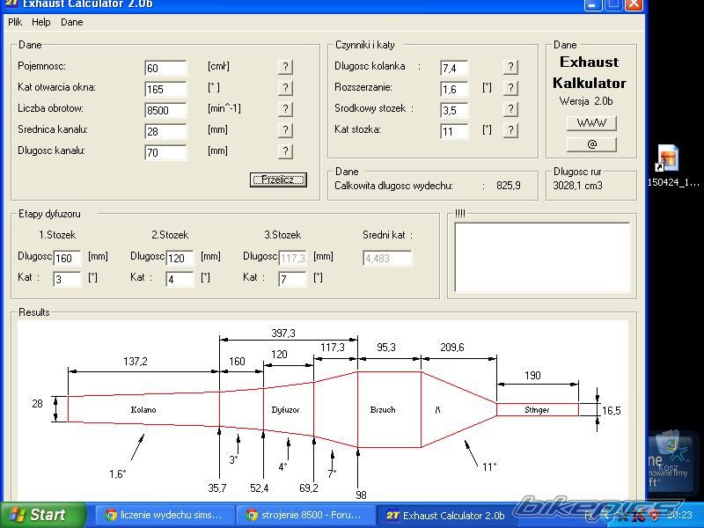This screenshot has height=528, width=704.
Task: Click the Brzuch label in diagram
Action: (383, 409)
